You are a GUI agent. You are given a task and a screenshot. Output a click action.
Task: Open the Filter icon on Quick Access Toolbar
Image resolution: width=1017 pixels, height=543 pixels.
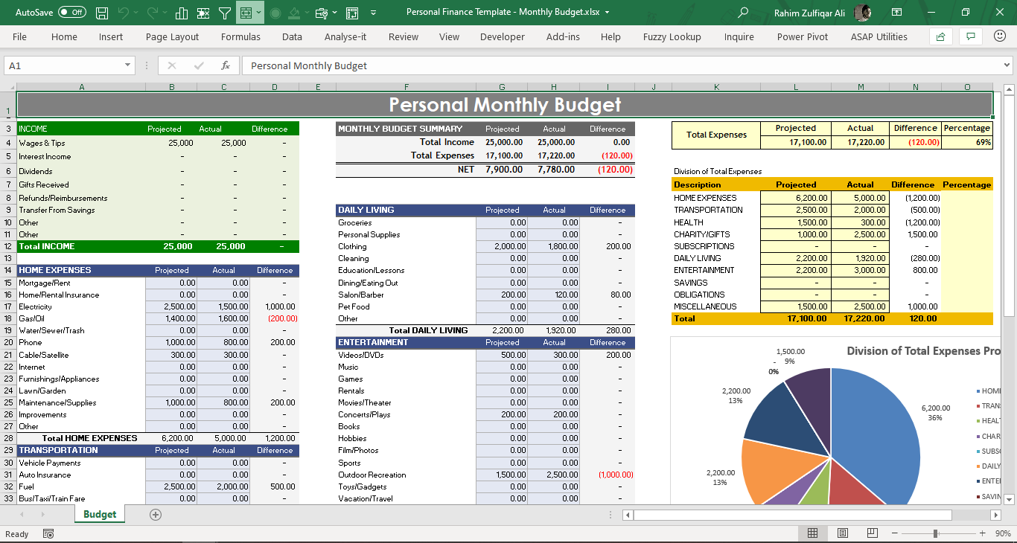tap(224, 13)
